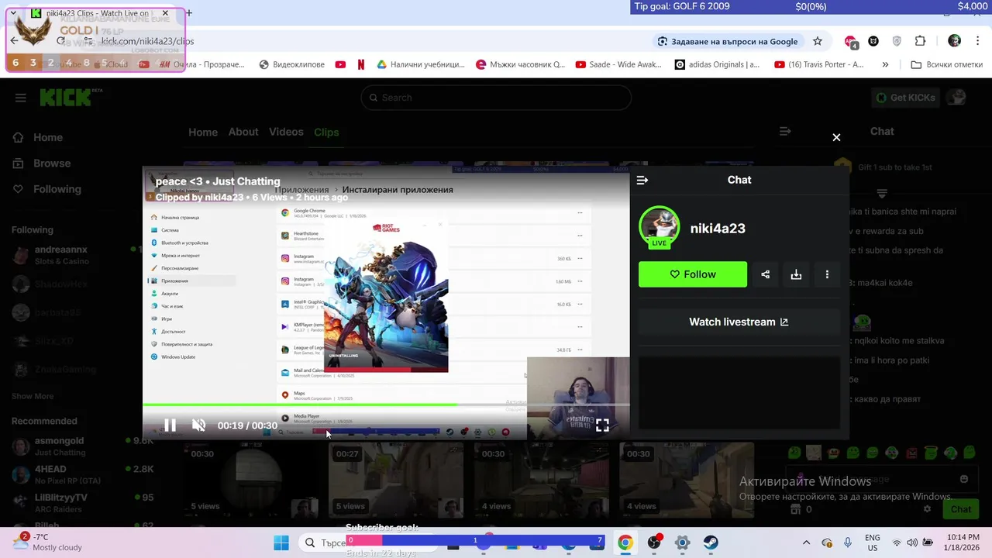The width and height of the screenshot is (992, 558).
Task: Close the niki4a23 Clips browser tab
Action: 165,13
